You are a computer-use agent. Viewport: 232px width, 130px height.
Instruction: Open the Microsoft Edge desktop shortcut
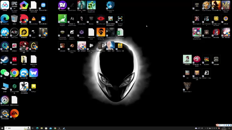[x=5, y=20]
